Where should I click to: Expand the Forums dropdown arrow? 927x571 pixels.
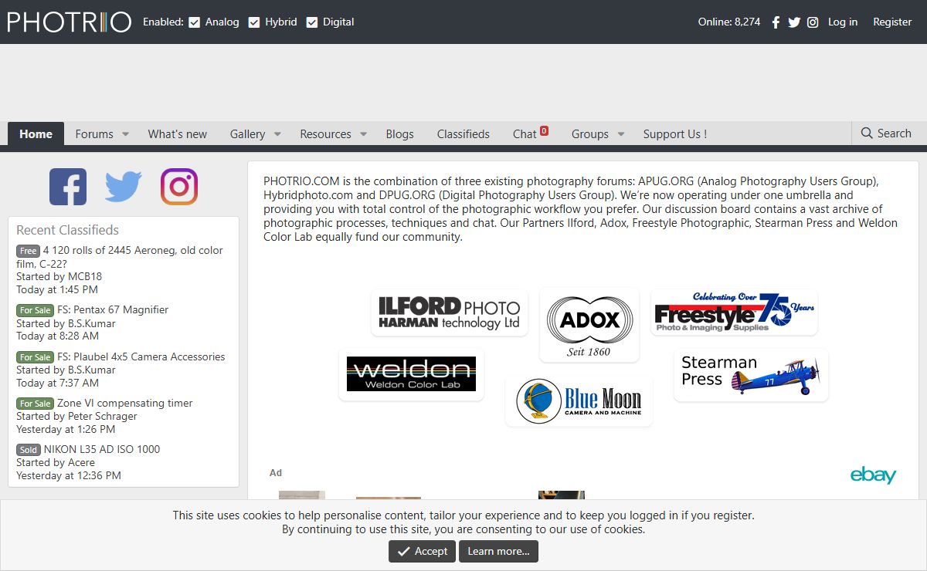(x=125, y=134)
